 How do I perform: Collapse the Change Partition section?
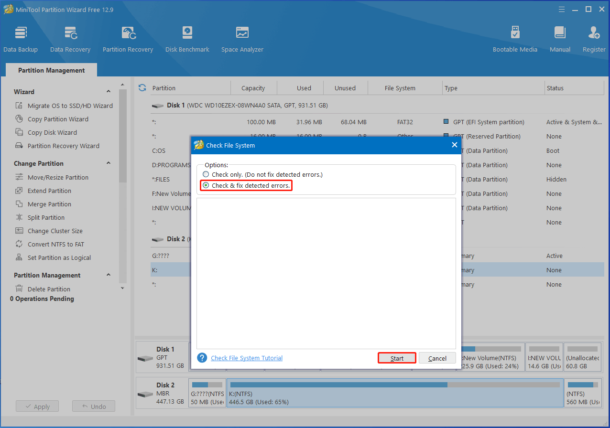109,163
